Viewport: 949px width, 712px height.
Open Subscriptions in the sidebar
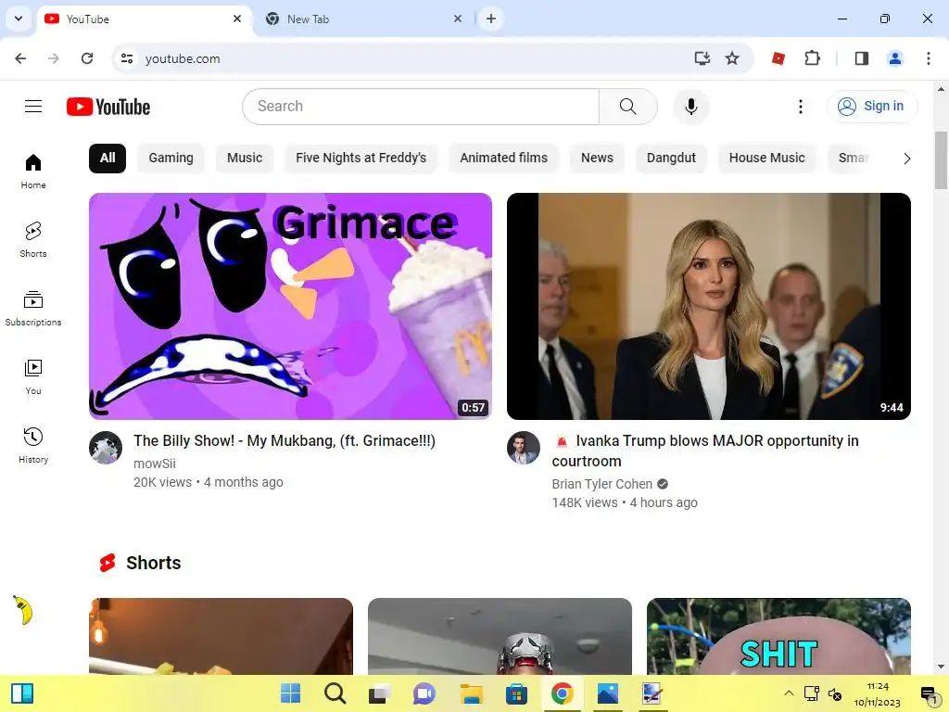[x=33, y=308]
